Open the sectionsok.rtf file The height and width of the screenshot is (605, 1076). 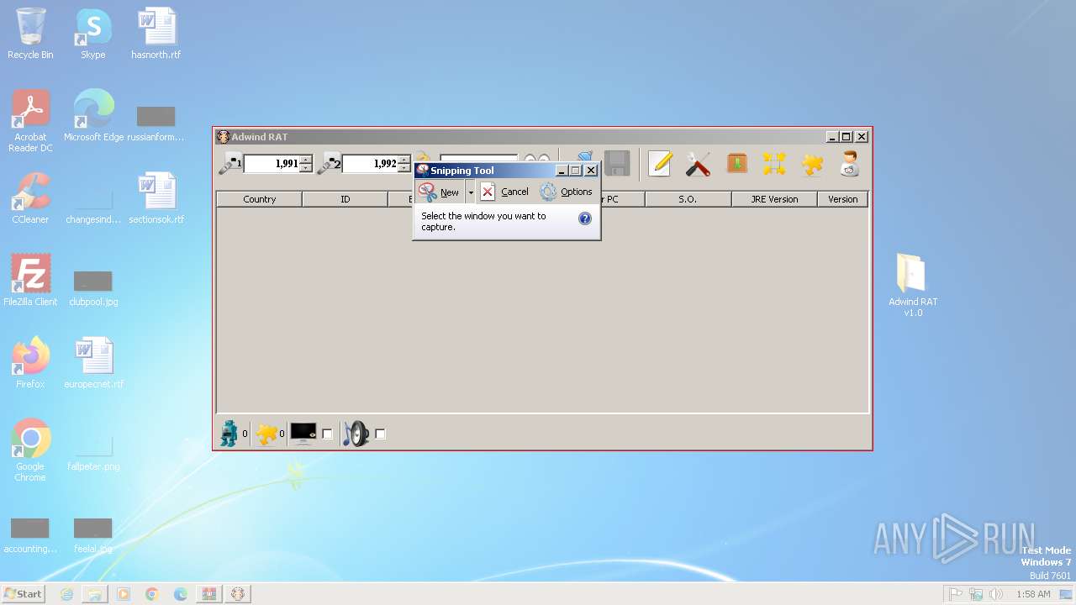click(156, 198)
